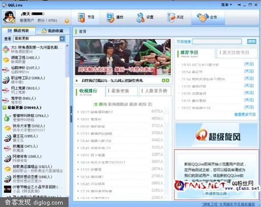Viewport: 261px width, 207px height.
Task: Click the 搜索 search button
Action: tap(252, 41)
